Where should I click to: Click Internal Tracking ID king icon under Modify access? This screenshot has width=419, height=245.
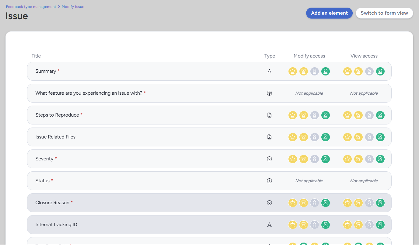pos(293,225)
